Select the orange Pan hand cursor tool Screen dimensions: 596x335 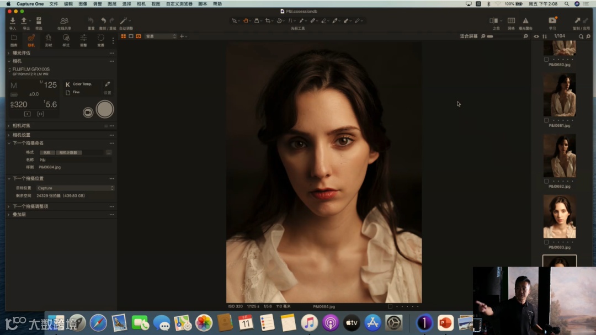246,20
